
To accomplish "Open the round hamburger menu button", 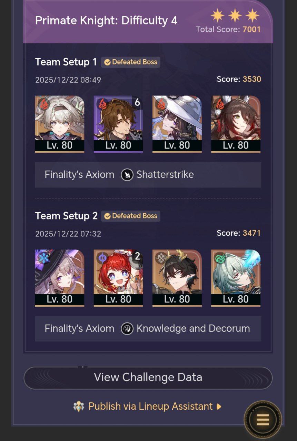I will tap(263, 420).
